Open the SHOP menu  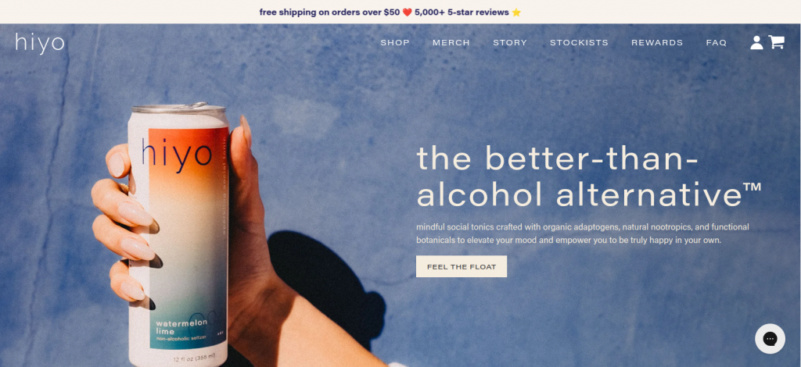coord(395,43)
